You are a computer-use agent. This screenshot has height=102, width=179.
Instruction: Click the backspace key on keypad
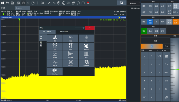(x=159, y=56)
